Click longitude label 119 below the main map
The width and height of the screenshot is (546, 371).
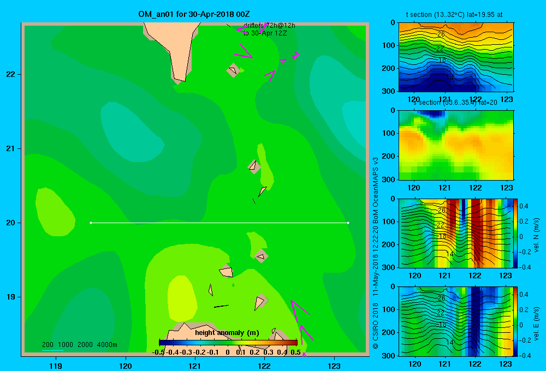point(56,366)
